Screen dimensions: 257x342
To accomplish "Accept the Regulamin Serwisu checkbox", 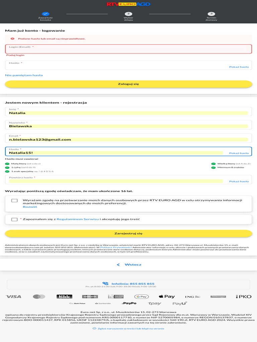I will (x=14, y=219).
